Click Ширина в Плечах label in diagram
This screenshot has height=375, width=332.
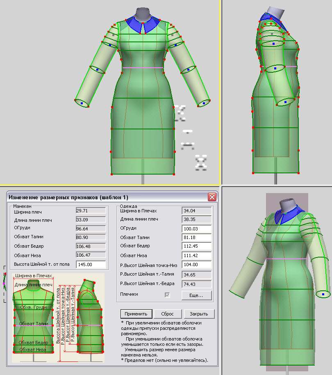(34, 276)
